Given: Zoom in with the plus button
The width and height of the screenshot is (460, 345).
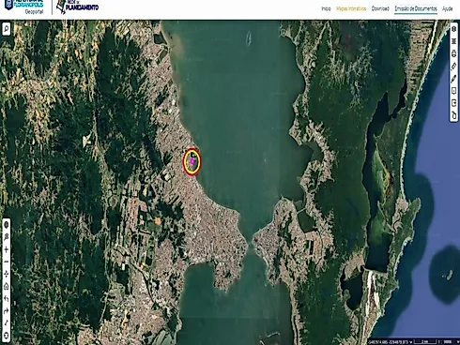Looking at the screenshot, I should point(6,249).
